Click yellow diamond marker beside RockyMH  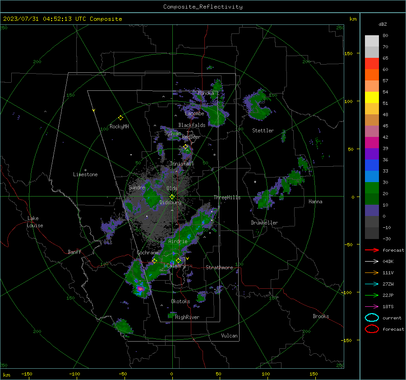pos(120,118)
